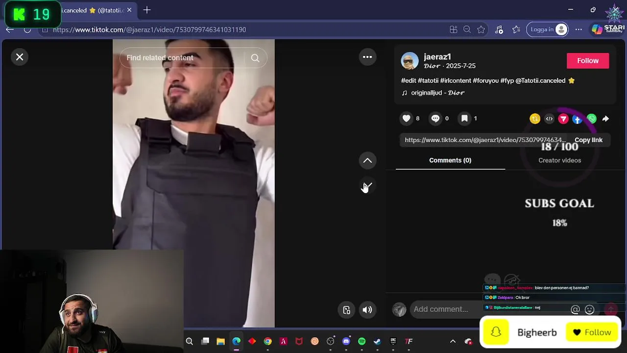The width and height of the screenshot is (627, 353).
Task: Open Windows taskbar search
Action: click(x=190, y=341)
